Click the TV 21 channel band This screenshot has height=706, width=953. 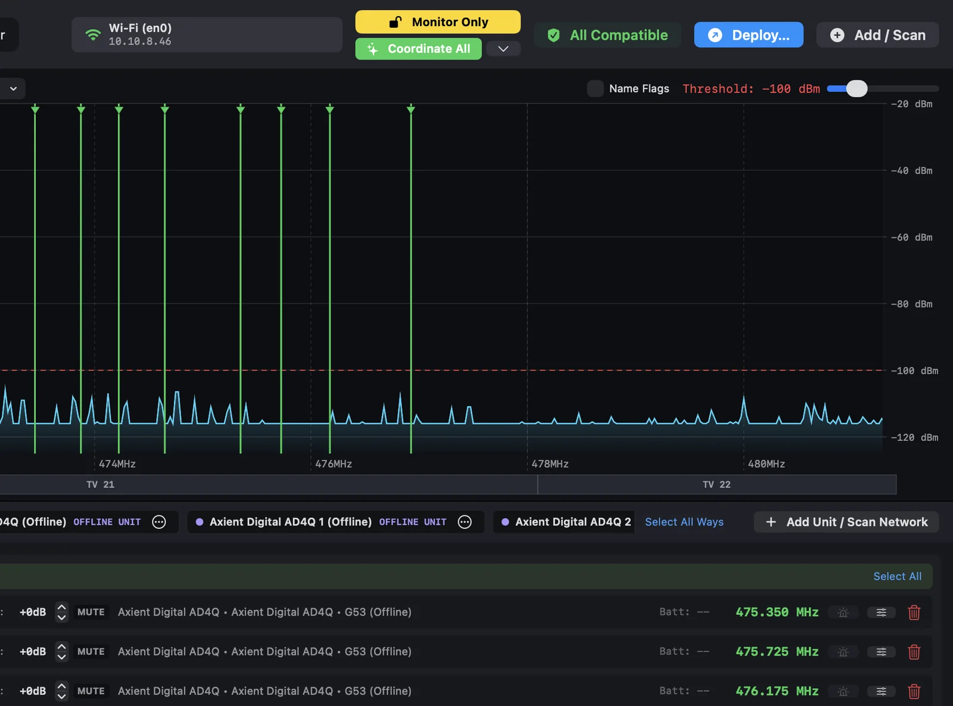[x=268, y=484]
